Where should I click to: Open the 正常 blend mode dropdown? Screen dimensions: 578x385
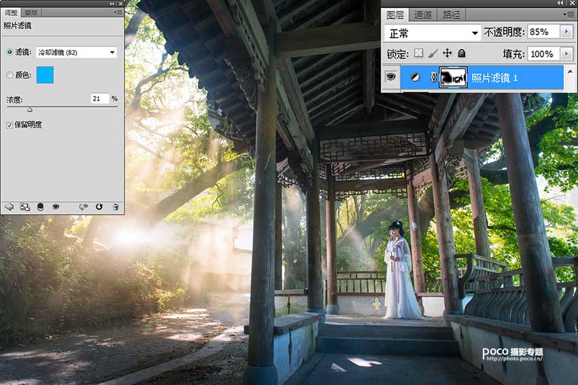[x=432, y=33]
